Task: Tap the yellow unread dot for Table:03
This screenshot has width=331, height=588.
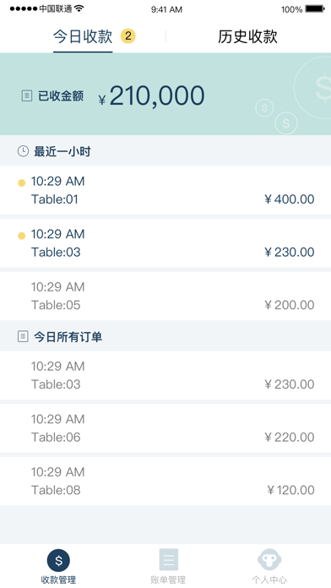Action: tap(22, 236)
